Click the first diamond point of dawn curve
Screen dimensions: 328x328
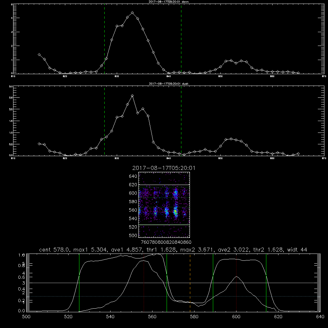(x=39, y=54)
